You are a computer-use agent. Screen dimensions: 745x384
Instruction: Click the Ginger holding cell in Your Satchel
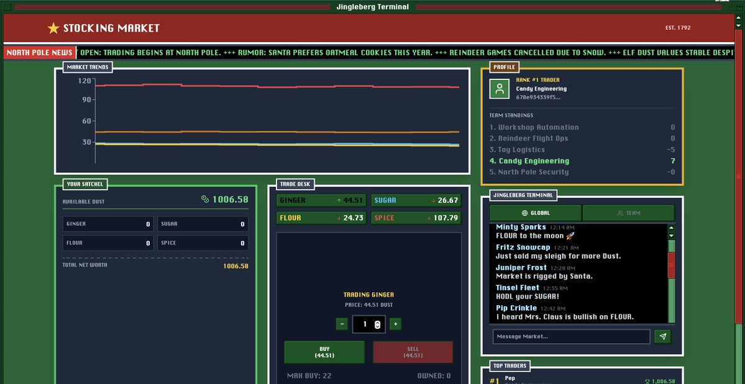point(108,224)
